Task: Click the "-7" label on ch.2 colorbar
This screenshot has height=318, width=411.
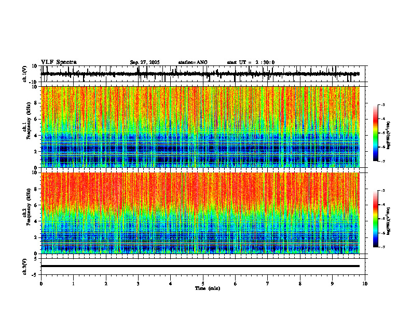Action: click(x=383, y=247)
